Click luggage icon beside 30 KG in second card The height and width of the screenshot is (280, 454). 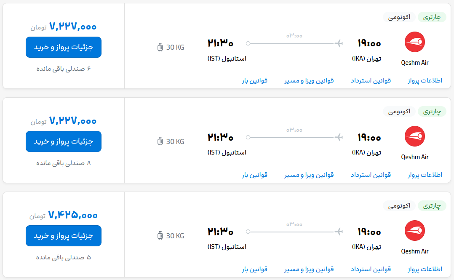tap(160, 141)
